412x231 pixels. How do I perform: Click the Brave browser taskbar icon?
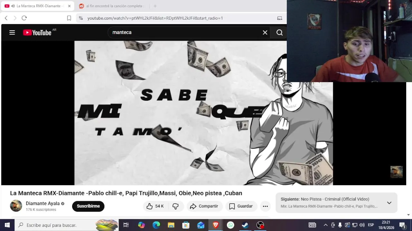pyautogui.click(x=216, y=225)
